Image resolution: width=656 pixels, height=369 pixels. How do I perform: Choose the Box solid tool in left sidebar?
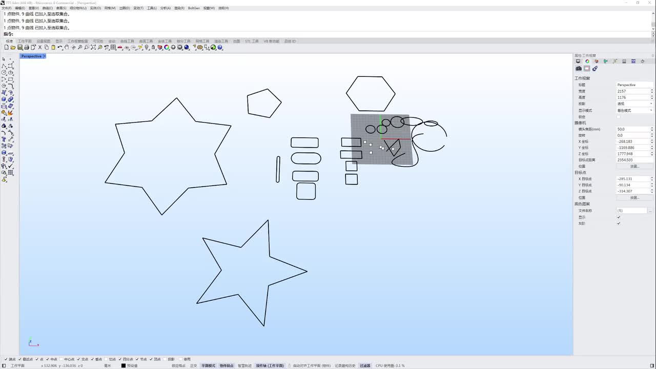click(4, 99)
